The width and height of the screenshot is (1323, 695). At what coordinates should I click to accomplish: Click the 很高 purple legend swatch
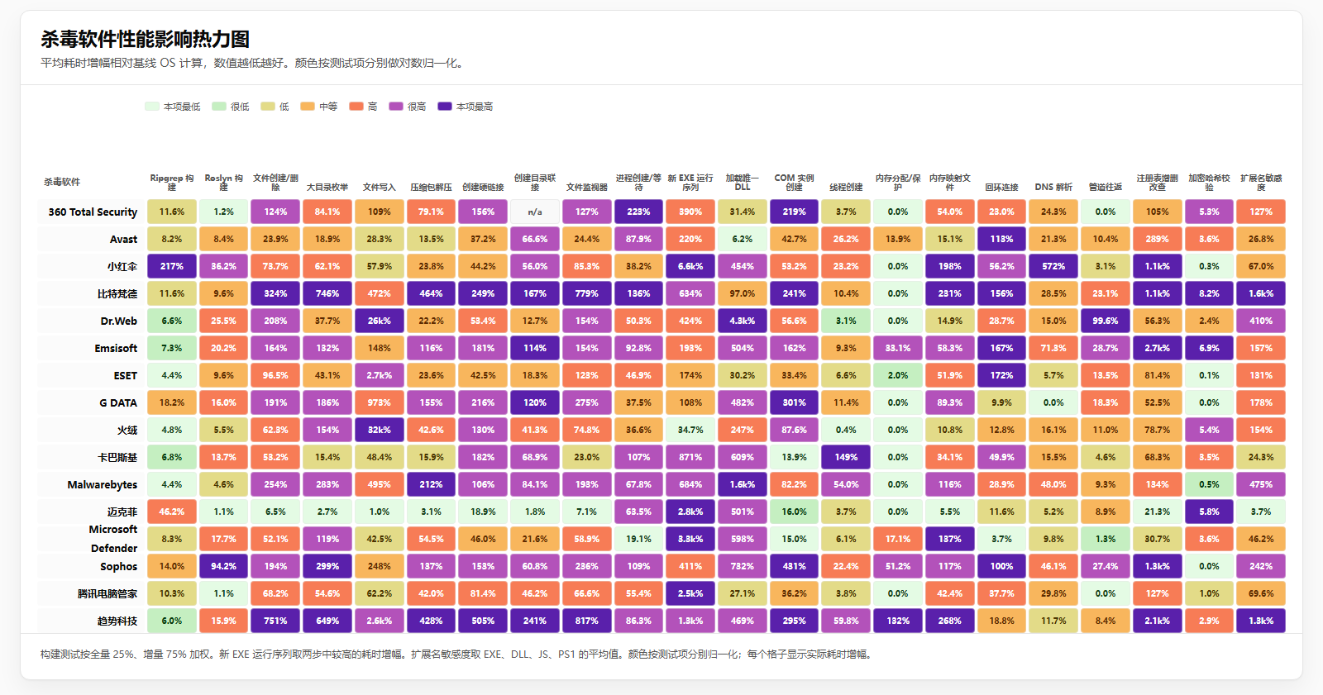[x=395, y=107]
